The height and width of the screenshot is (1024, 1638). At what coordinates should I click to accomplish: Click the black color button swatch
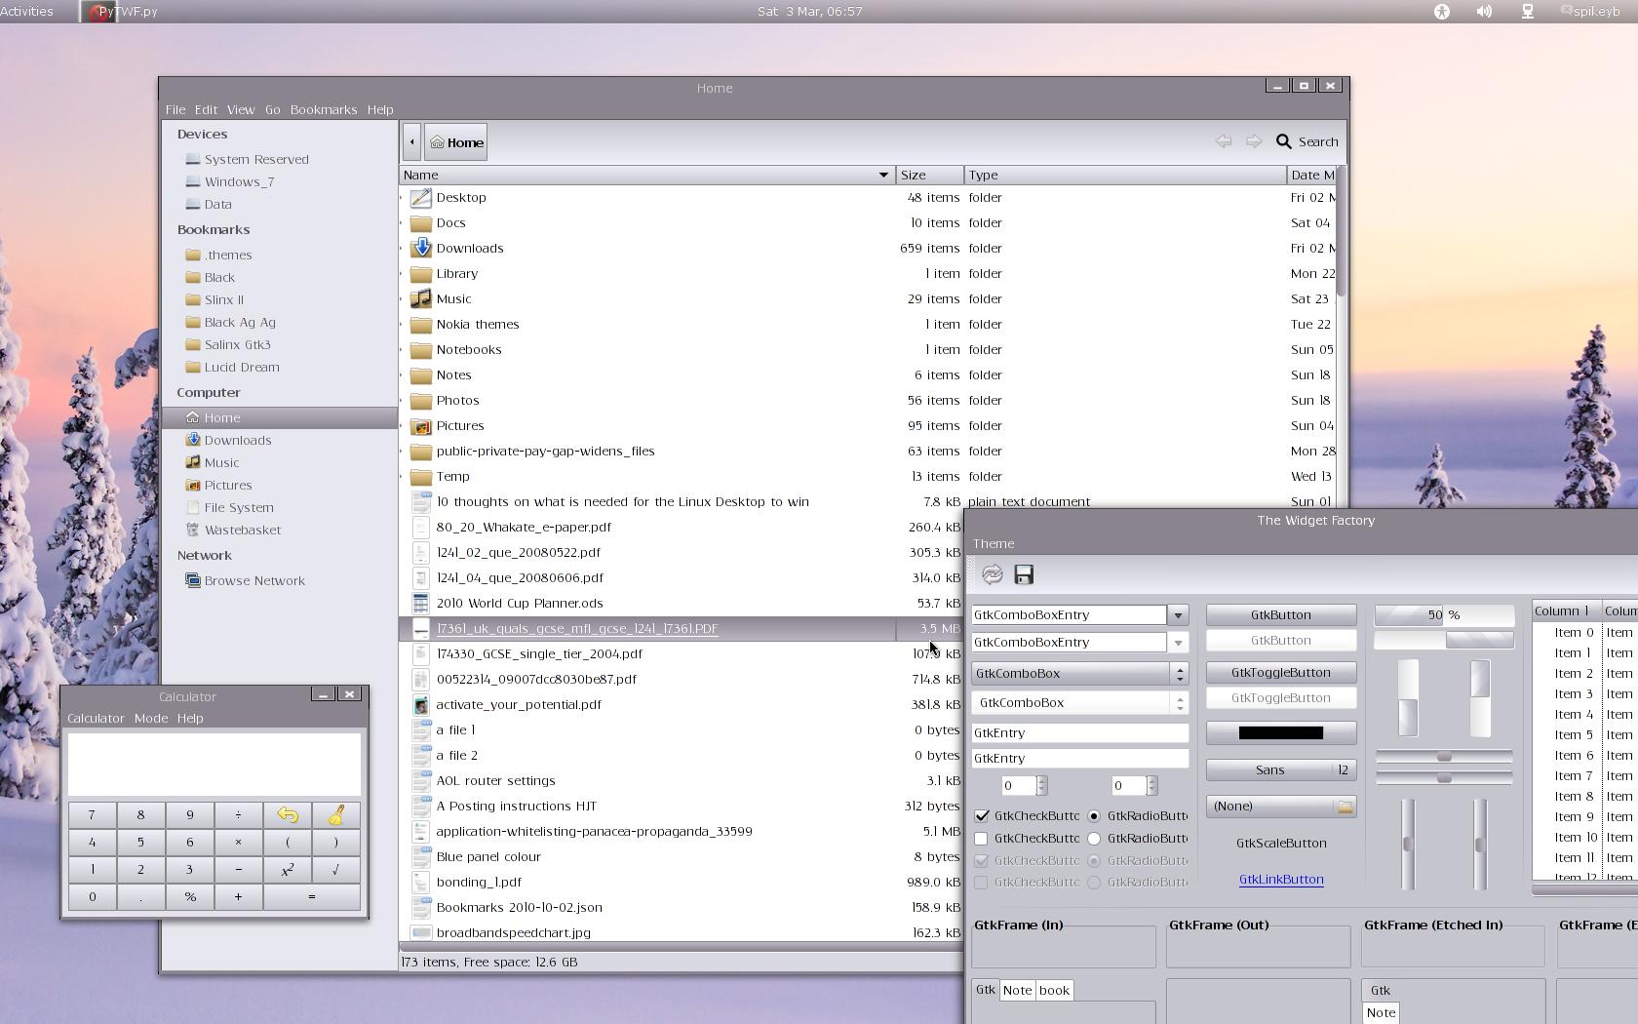pos(1281,732)
